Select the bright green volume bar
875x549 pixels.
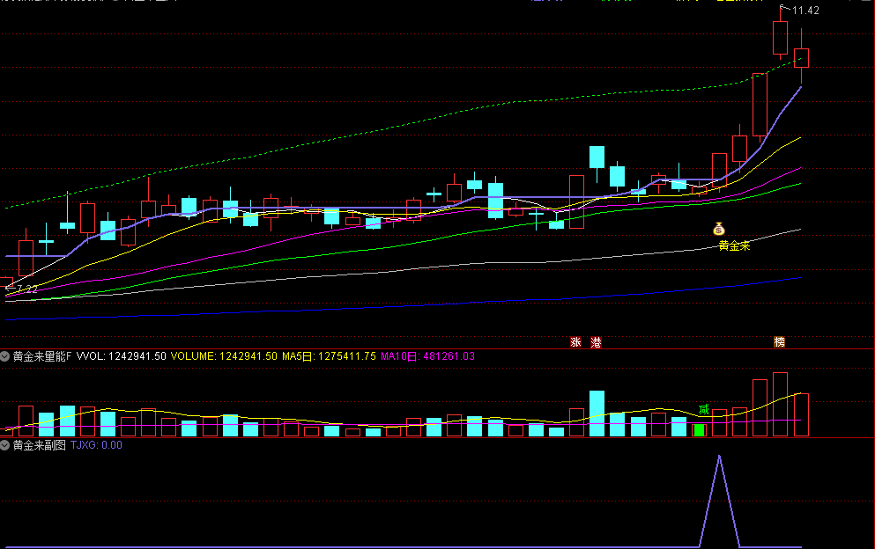(700, 429)
